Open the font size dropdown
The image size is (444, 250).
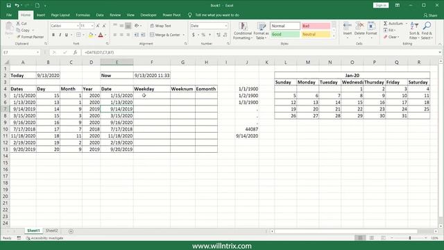[92, 26]
